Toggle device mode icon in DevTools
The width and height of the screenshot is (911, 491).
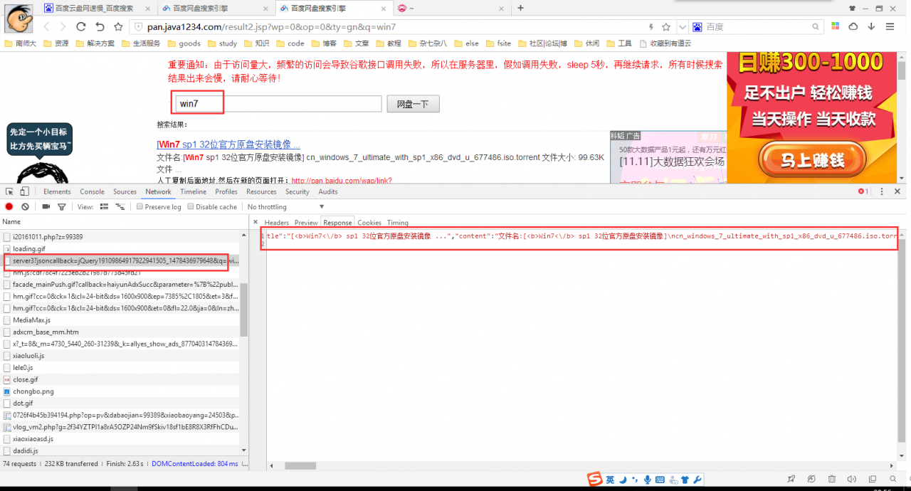24,191
